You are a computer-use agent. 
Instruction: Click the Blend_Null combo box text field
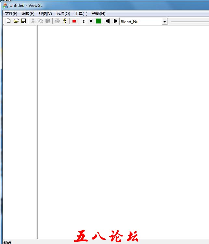tap(140, 22)
